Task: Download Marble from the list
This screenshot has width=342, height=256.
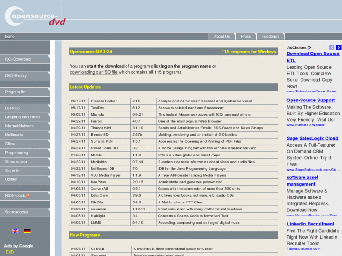Action: [x=96, y=155]
